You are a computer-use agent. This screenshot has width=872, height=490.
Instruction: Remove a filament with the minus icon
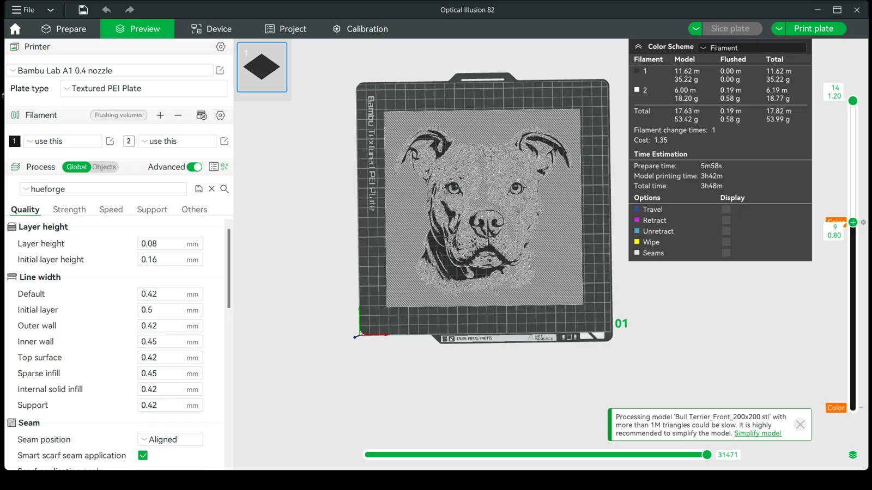coord(178,115)
